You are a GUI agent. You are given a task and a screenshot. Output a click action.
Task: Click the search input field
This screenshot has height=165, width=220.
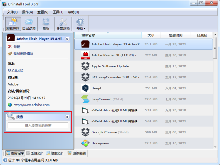click(38, 125)
